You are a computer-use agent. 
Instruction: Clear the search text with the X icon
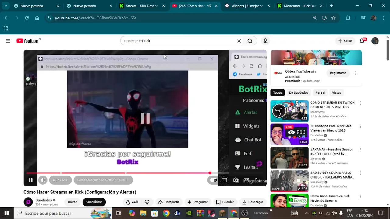point(239,41)
